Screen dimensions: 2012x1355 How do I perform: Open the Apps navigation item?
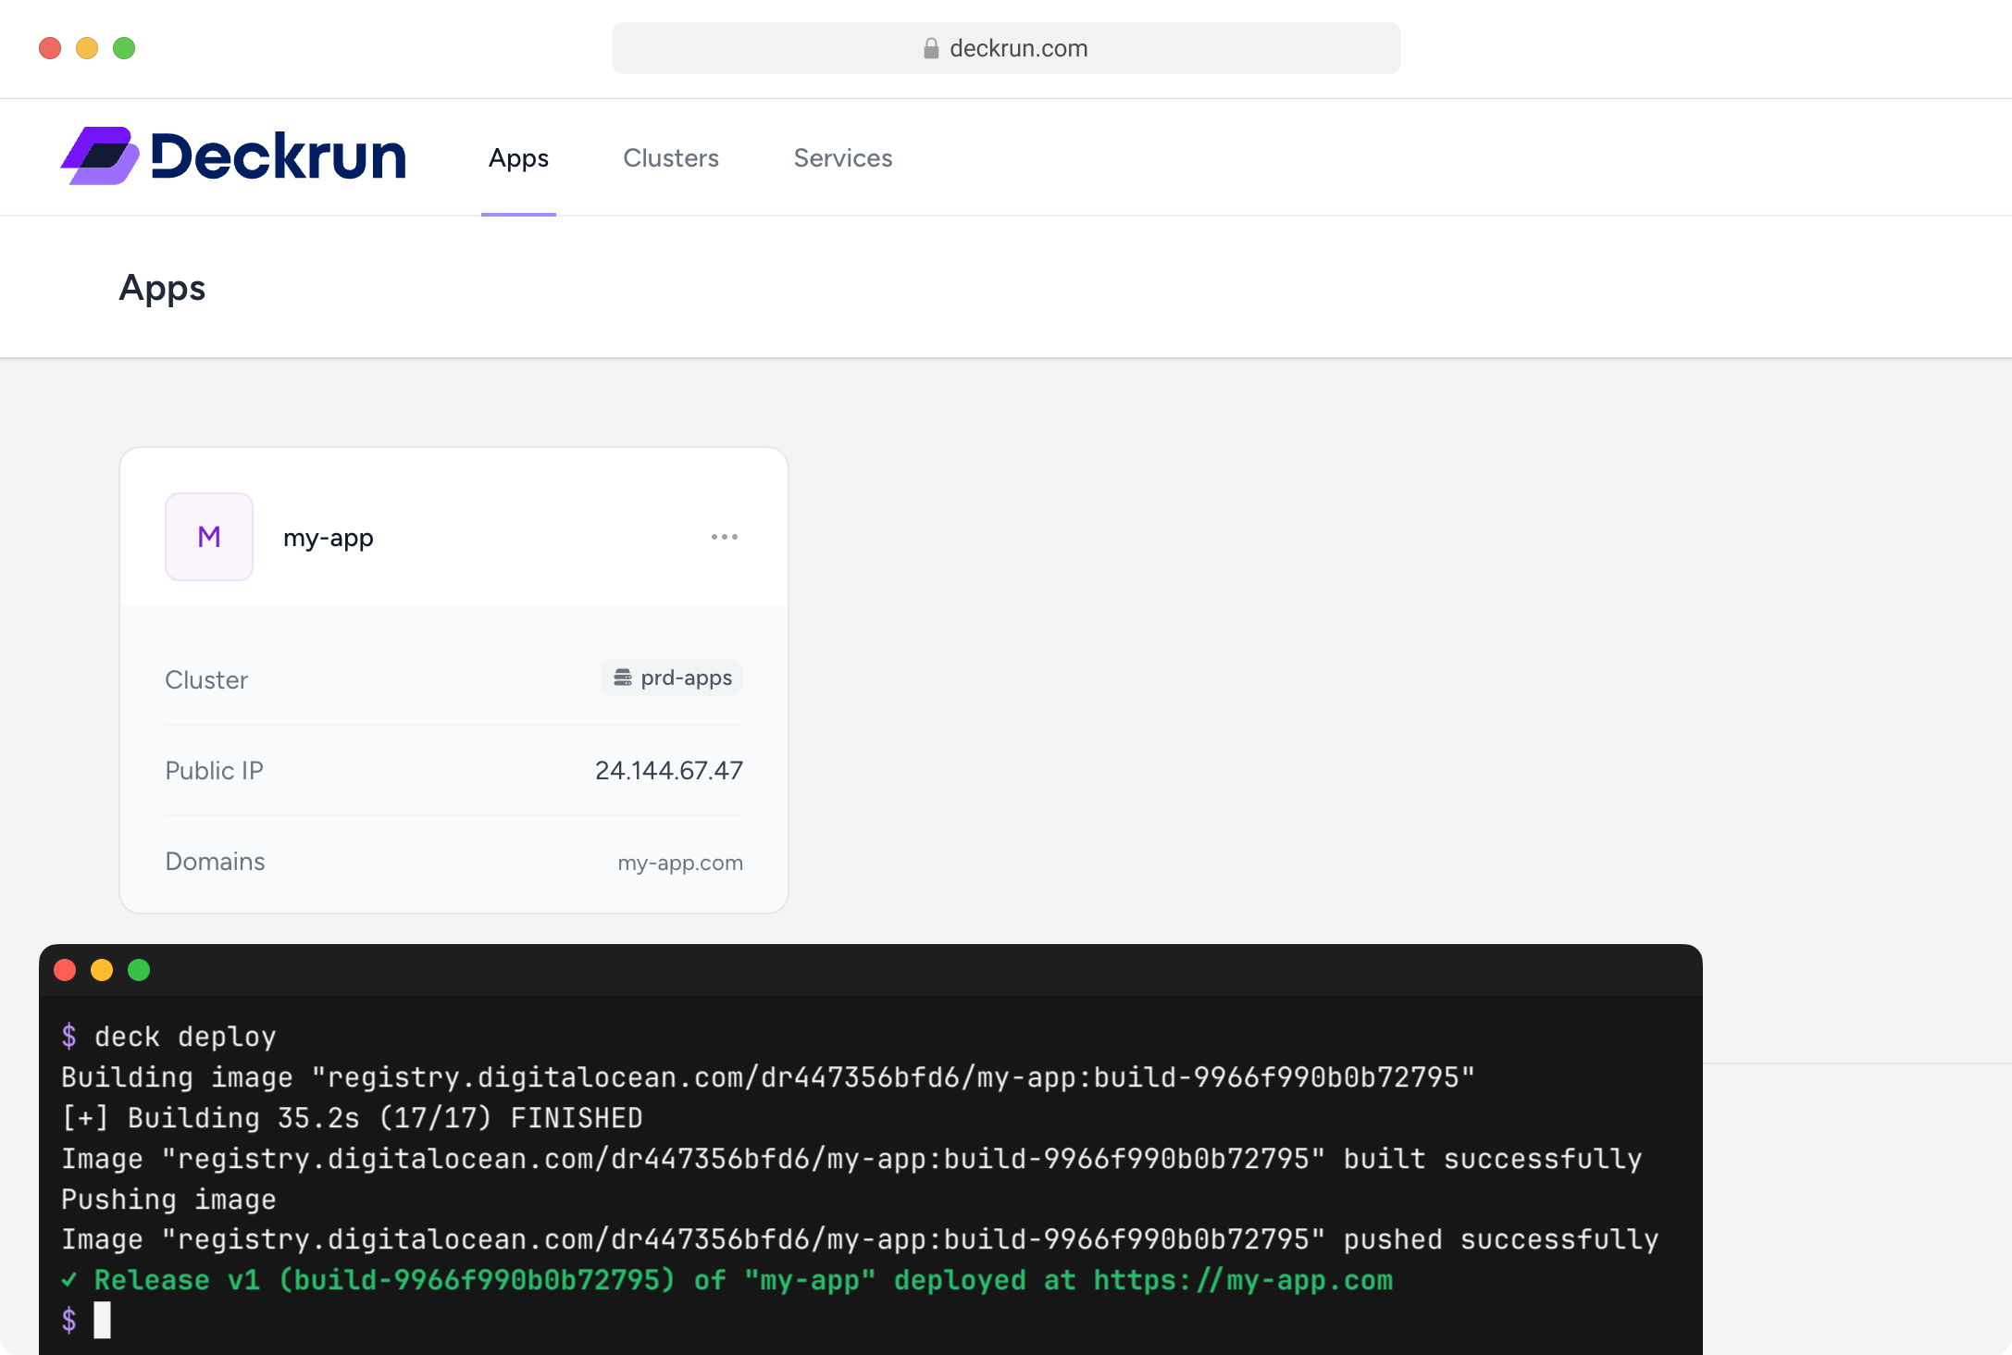click(518, 157)
